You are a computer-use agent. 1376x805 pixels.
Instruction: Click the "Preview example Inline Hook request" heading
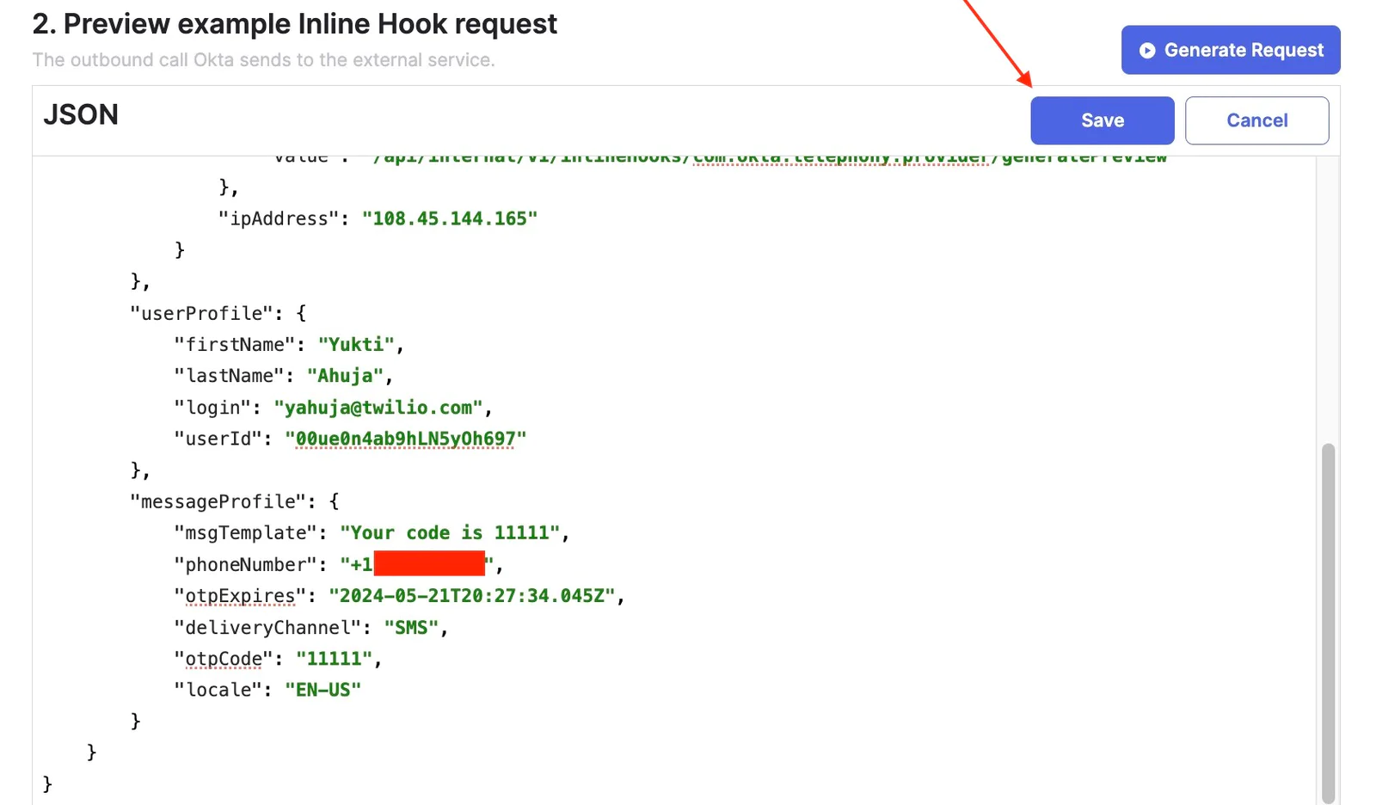pyautogui.click(x=295, y=24)
